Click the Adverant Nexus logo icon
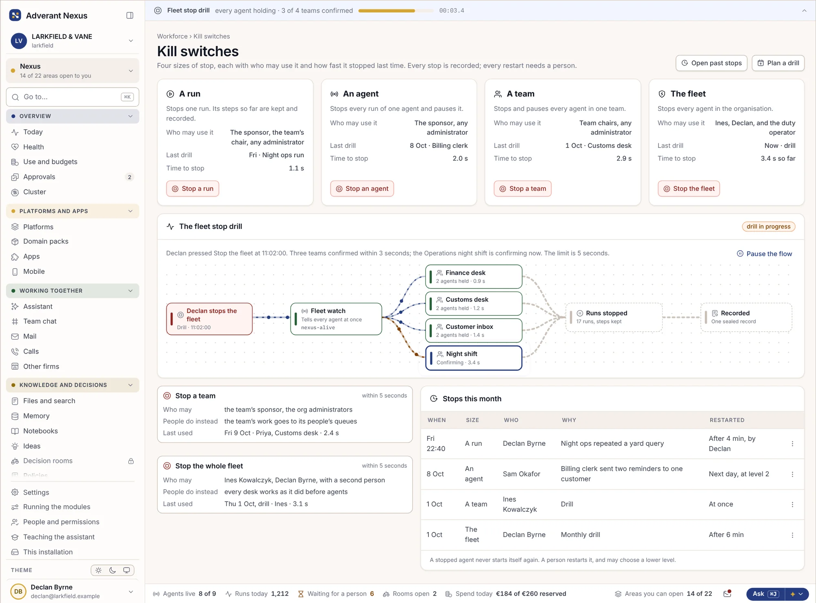The width and height of the screenshot is (816, 603). click(15, 15)
